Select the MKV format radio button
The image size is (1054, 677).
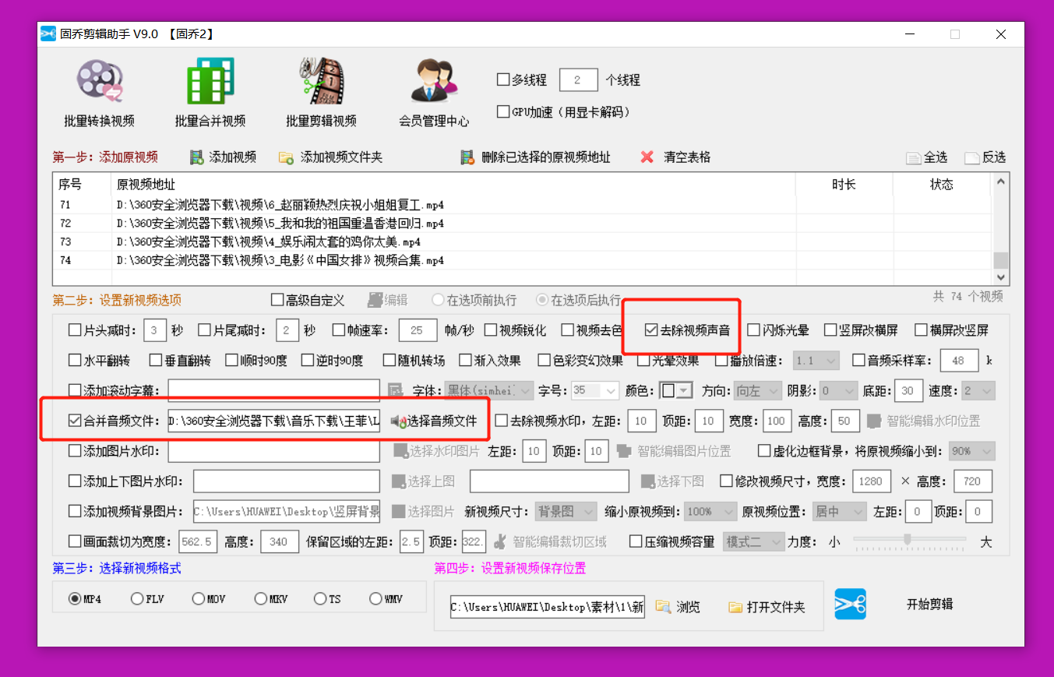(x=260, y=599)
